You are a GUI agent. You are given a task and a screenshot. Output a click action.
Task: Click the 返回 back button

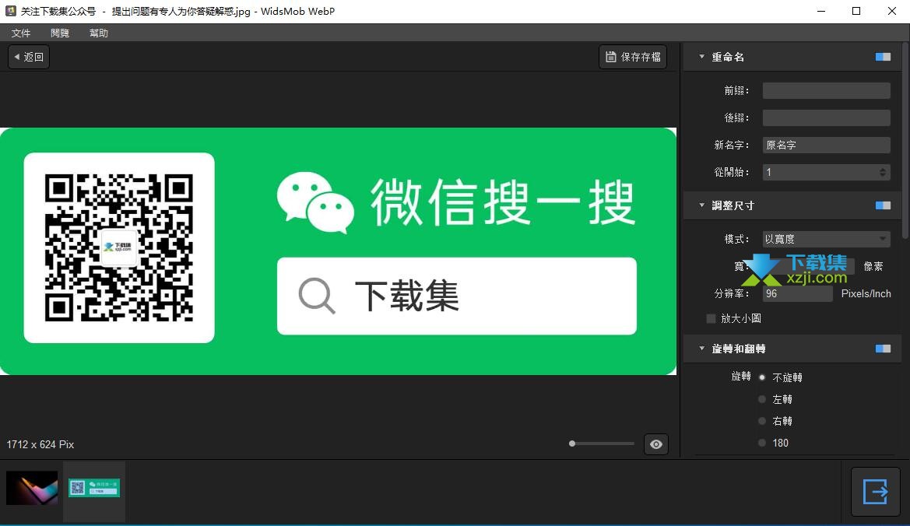pos(29,57)
